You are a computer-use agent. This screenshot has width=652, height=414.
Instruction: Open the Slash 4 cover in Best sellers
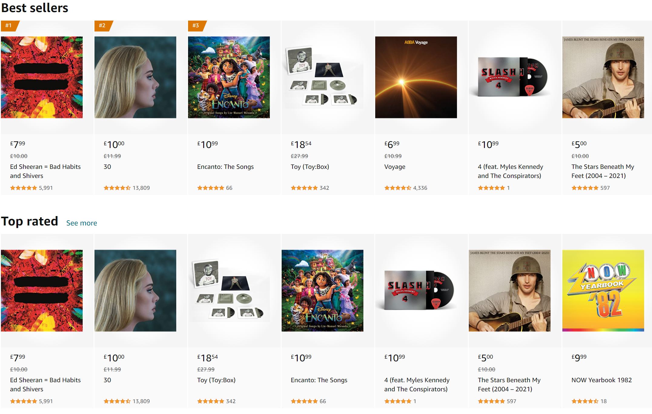click(x=509, y=77)
